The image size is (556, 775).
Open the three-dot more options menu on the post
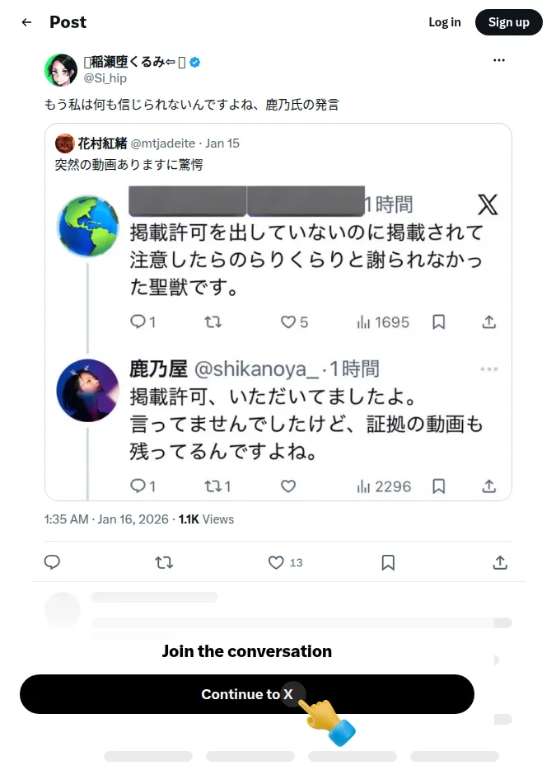click(498, 60)
